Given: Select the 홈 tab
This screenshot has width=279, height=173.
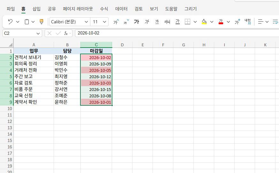Looking at the screenshot, I should (23, 9).
